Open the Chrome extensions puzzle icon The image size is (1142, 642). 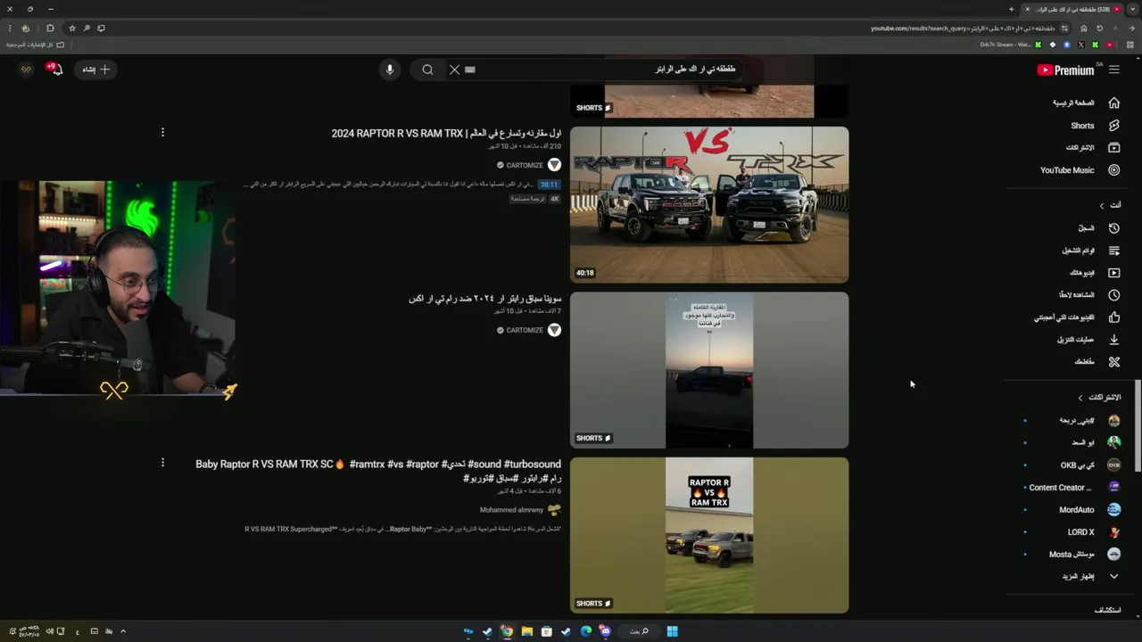click(x=50, y=28)
